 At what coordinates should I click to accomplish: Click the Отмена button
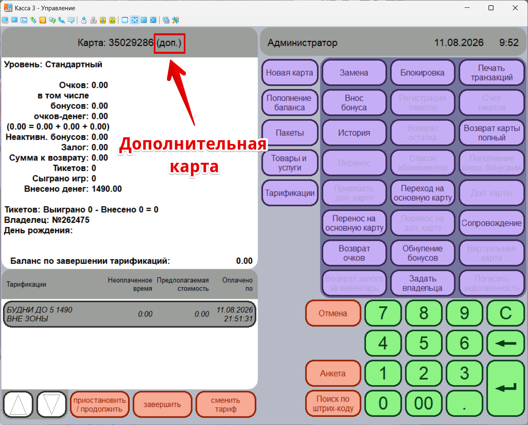(x=333, y=313)
